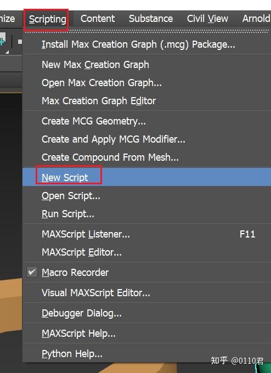Choose Install Max Creation Graph Package
The width and height of the screenshot is (271, 373).
coord(147,44)
